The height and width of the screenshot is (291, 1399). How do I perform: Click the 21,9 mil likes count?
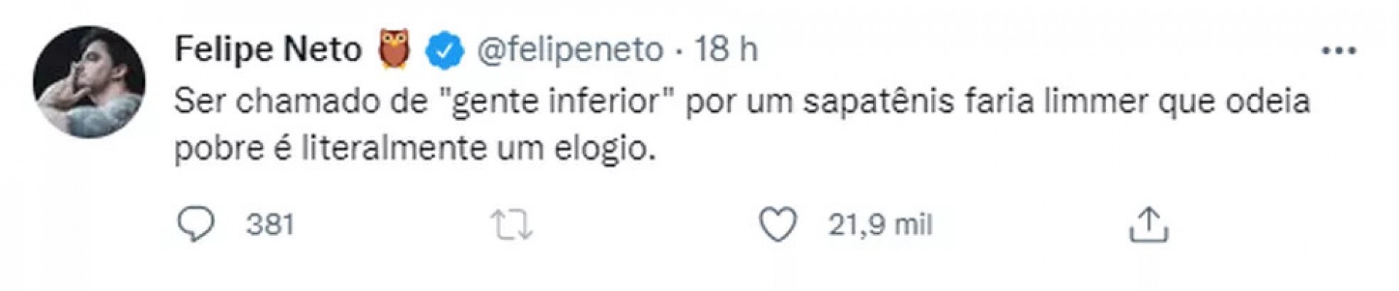879,225
